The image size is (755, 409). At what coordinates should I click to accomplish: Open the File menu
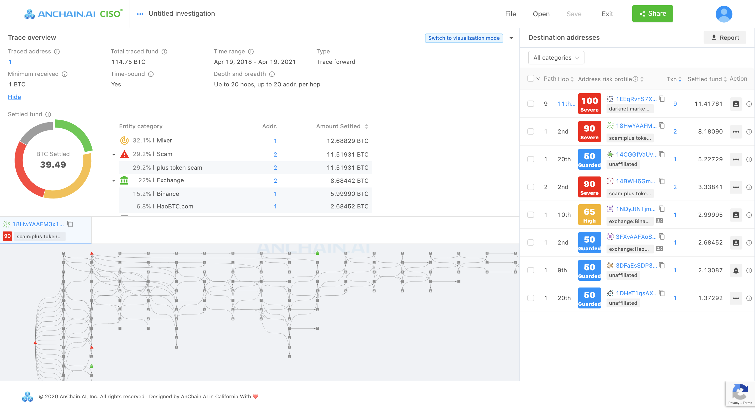click(510, 14)
